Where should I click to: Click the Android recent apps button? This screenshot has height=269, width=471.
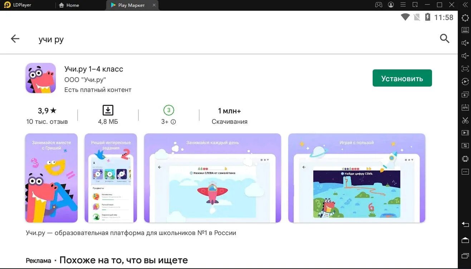(x=465, y=256)
